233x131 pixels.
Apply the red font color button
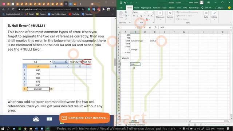point(147,19)
